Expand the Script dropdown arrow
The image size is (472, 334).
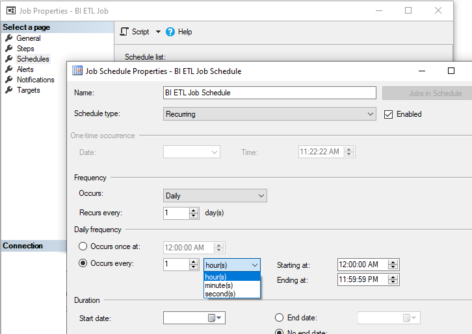[x=158, y=32]
